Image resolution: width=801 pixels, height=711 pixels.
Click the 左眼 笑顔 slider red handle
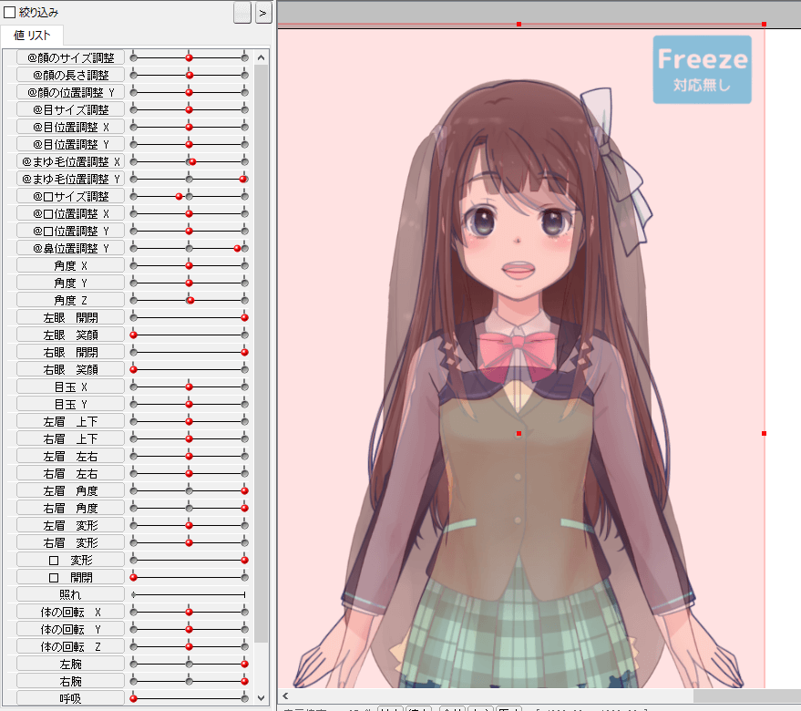click(134, 335)
